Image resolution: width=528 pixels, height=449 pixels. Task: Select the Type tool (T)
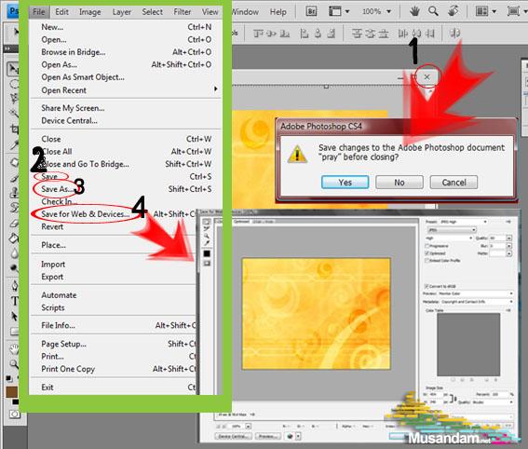(15, 301)
